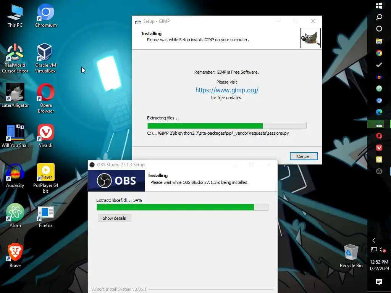Image resolution: width=391 pixels, height=293 pixels.
Task: Select the LaterAlligator desktop shortcut
Action: [x=15, y=95]
